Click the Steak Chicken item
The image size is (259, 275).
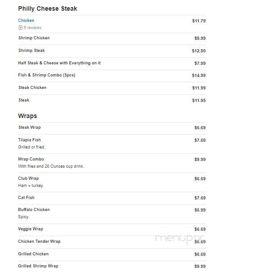click(33, 88)
